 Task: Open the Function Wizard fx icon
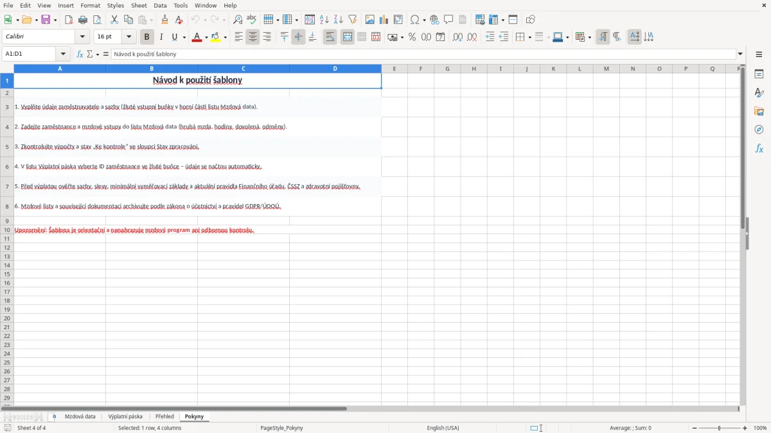[x=80, y=55]
